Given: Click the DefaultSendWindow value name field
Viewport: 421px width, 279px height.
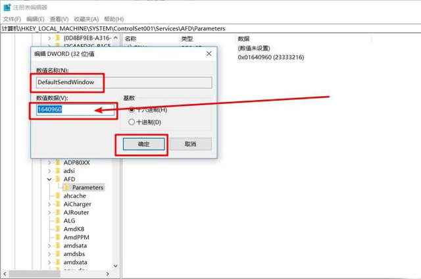Looking at the screenshot, I should coord(124,82).
